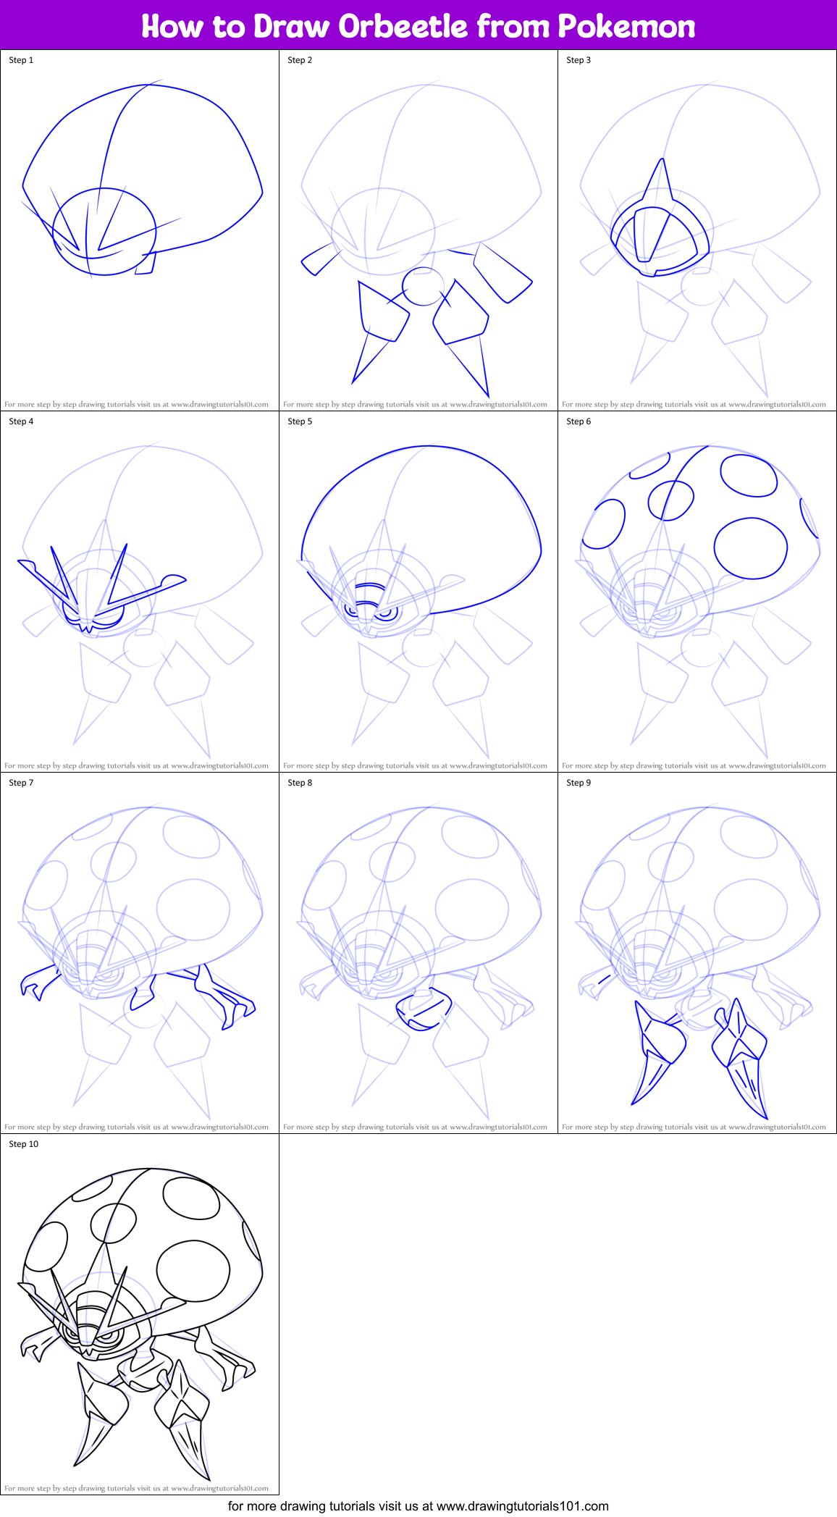The height and width of the screenshot is (1517, 837).
Task: Click the tutorial credit line under Step 10
Action: [136, 1489]
